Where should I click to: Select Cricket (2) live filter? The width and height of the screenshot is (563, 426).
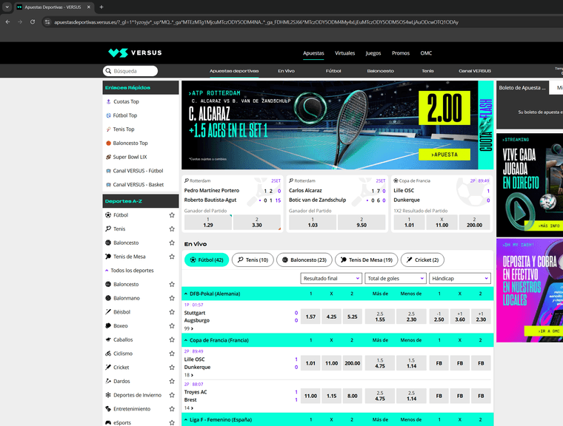(x=422, y=260)
